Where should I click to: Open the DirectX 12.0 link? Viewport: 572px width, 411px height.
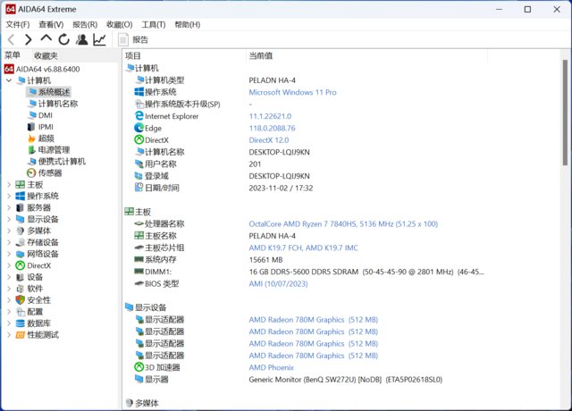click(x=268, y=140)
